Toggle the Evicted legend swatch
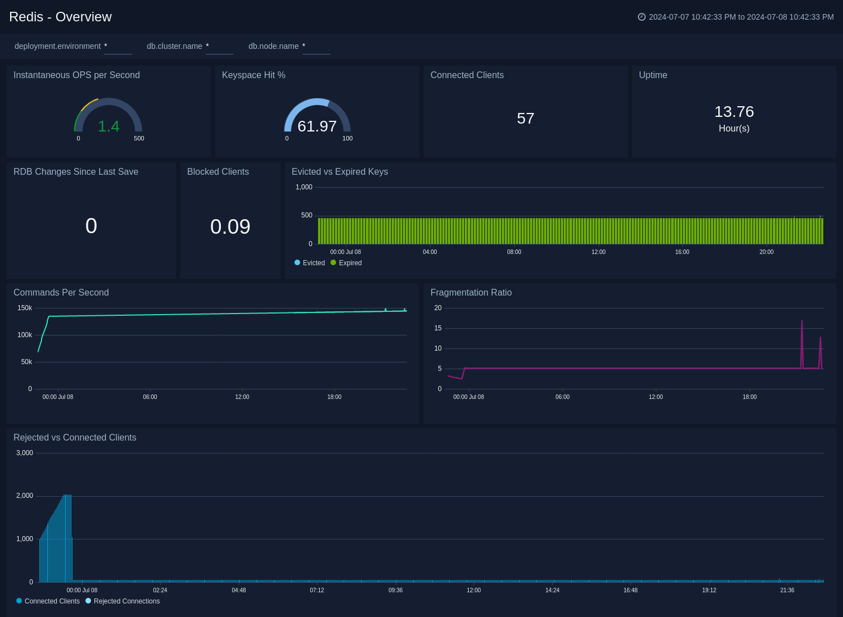 click(x=297, y=262)
